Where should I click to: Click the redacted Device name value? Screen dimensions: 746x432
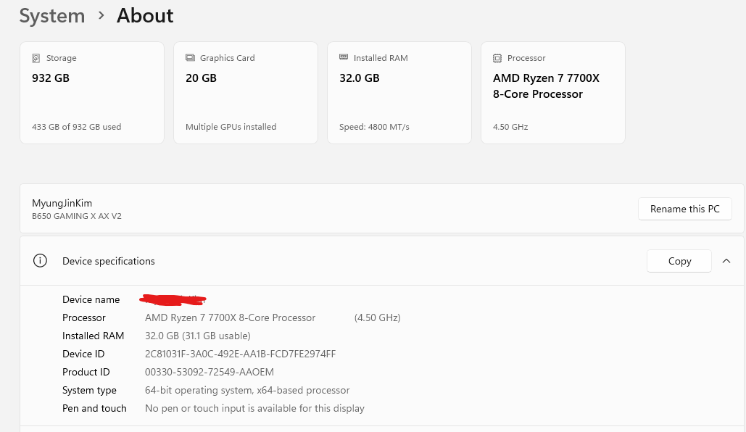coord(174,299)
